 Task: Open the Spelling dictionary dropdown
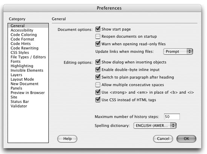[155, 125]
